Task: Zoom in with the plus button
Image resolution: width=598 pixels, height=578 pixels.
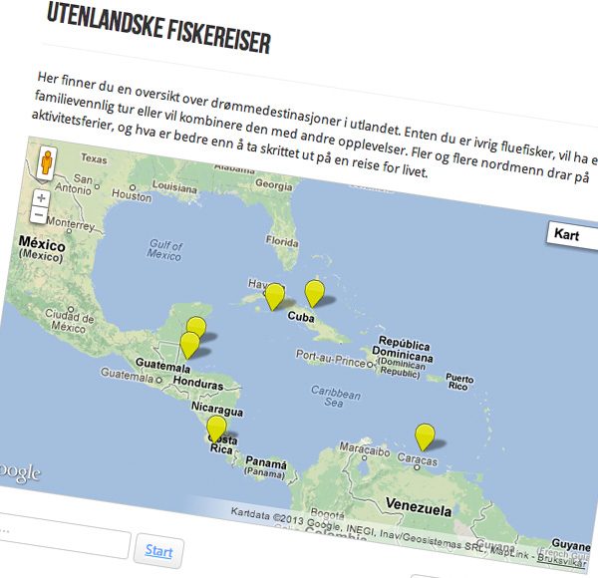Action: pos(41,198)
